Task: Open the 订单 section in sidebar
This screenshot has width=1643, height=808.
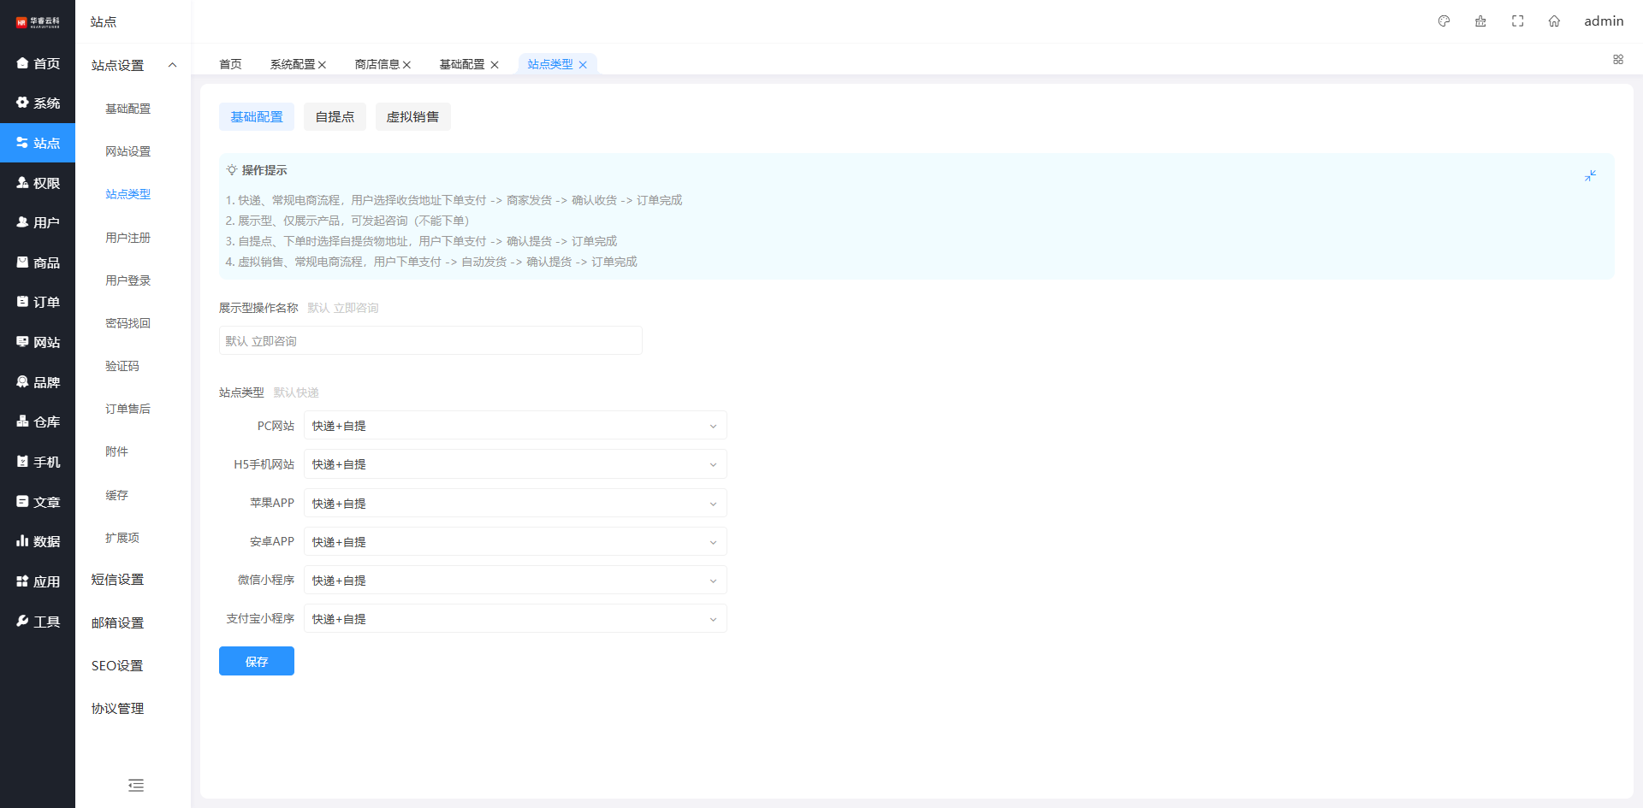Action: click(x=38, y=302)
